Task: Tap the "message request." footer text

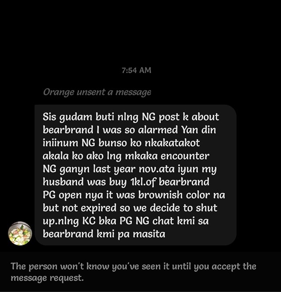Action: [47, 278]
